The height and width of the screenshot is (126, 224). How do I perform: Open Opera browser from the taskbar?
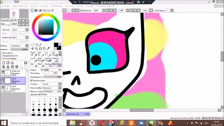(x=102, y=123)
